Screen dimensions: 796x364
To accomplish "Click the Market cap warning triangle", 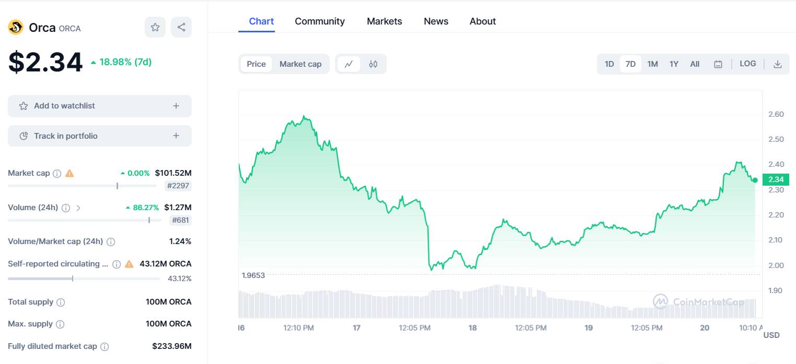I will tap(70, 173).
